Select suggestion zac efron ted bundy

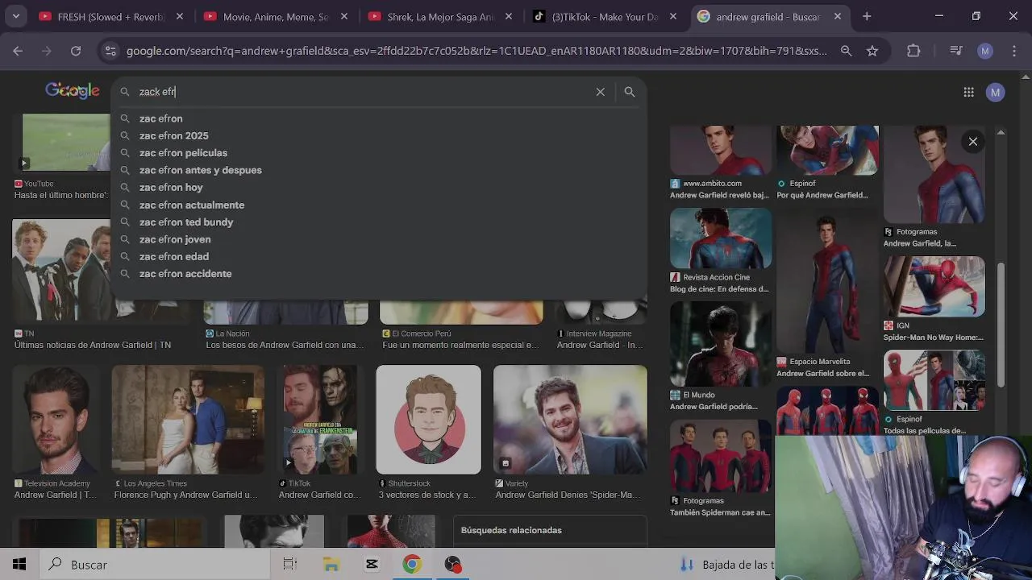tap(378, 222)
